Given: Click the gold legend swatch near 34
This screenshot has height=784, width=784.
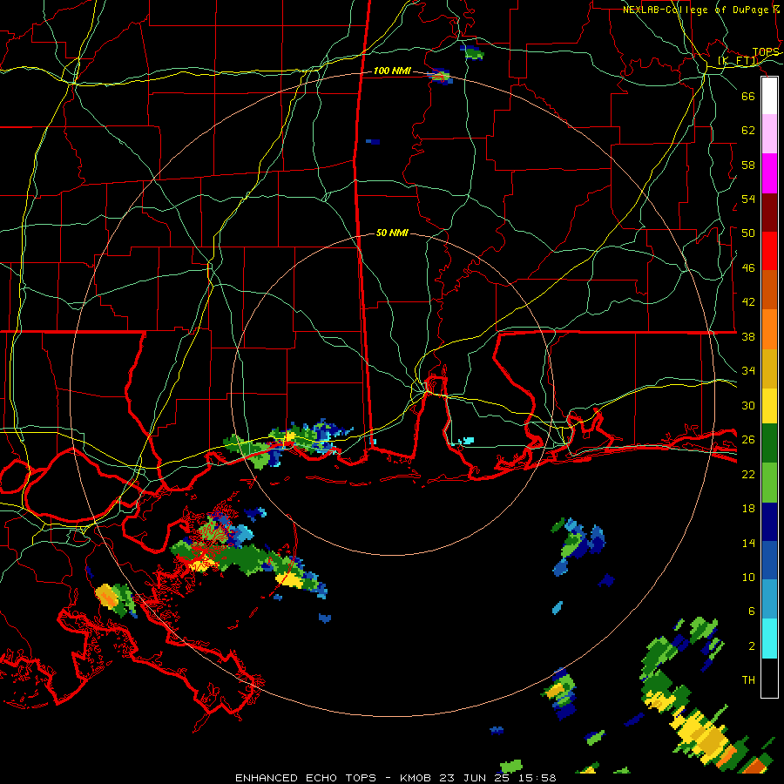Looking at the screenshot, I should (769, 368).
